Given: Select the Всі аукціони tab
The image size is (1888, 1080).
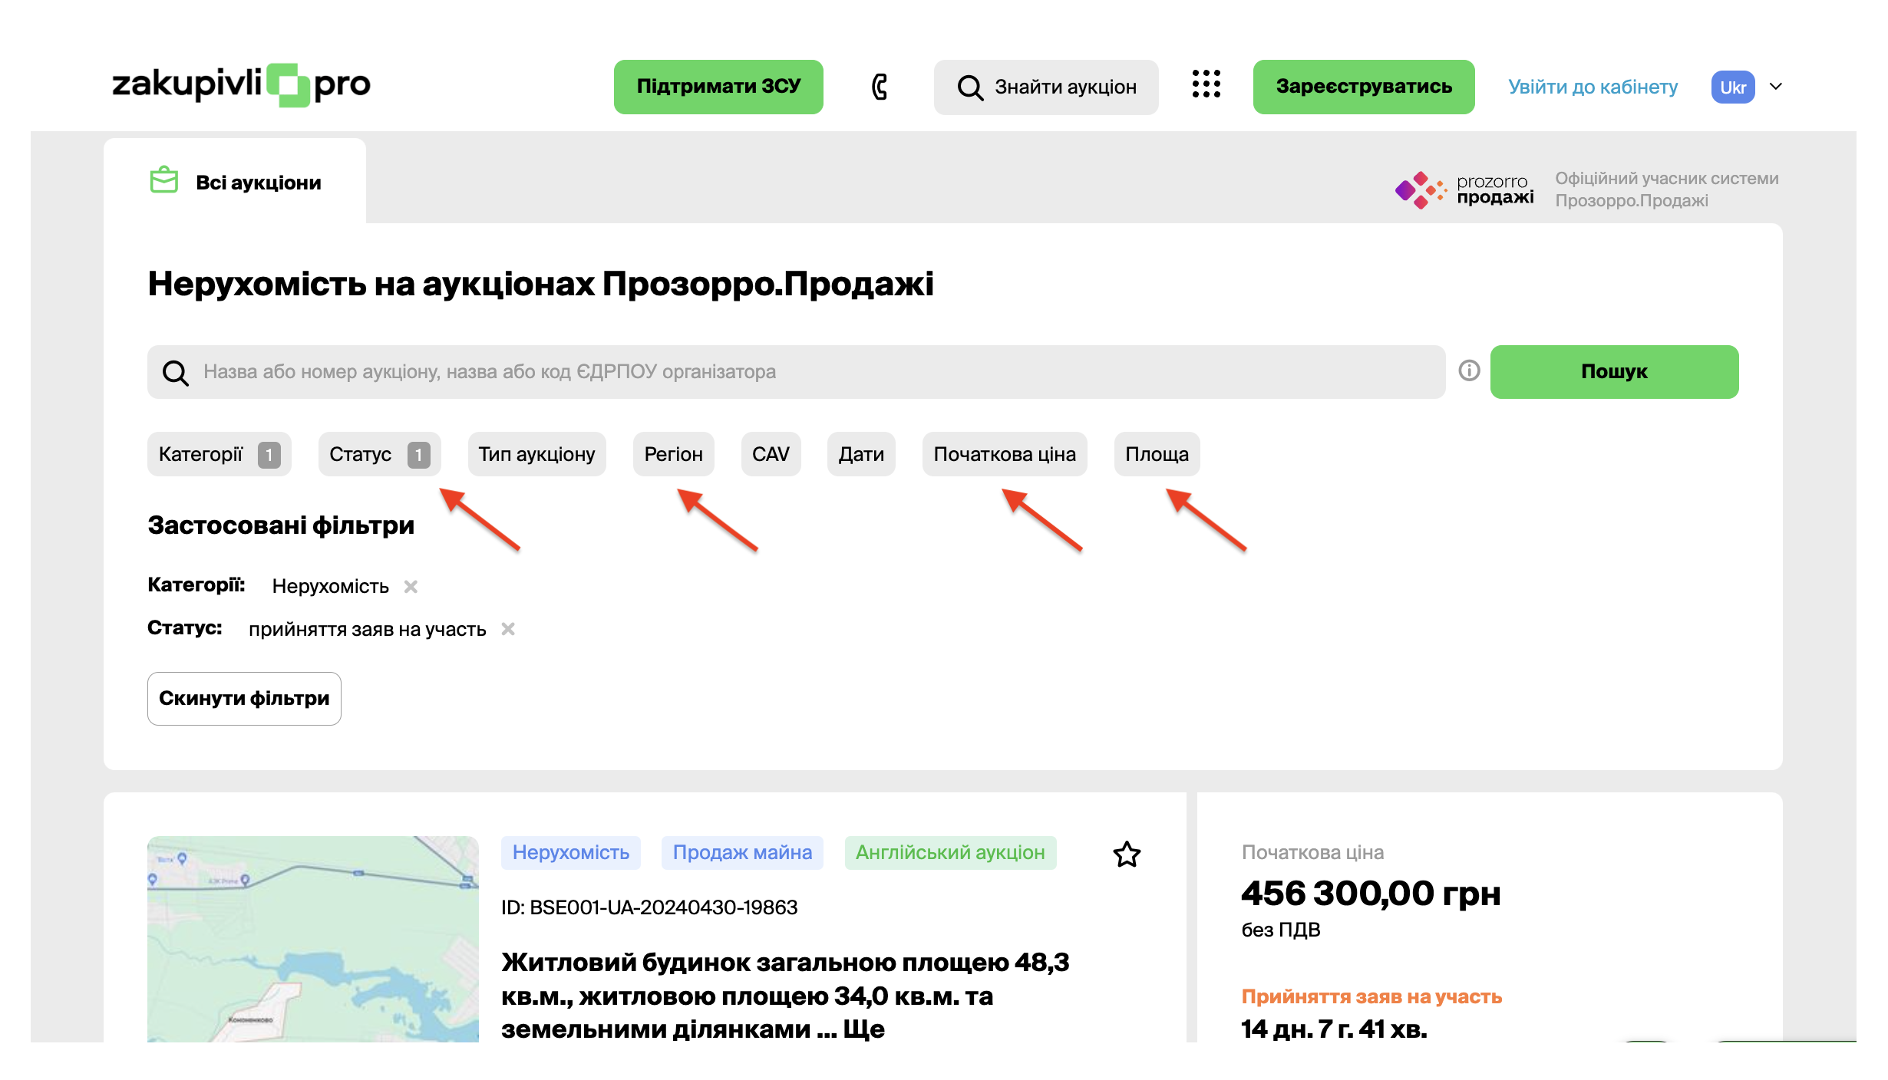Looking at the screenshot, I should coord(236,183).
